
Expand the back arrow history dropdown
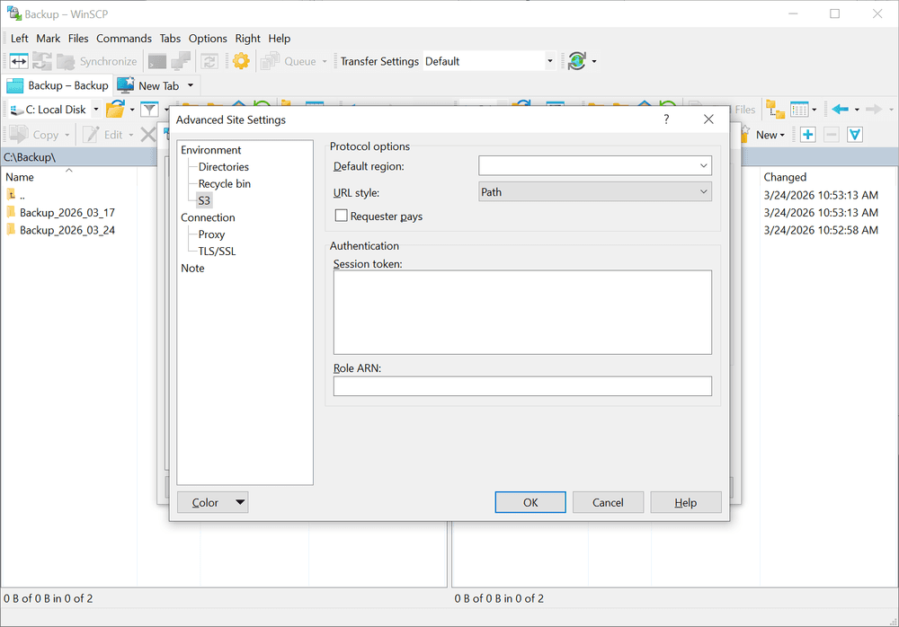(857, 109)
